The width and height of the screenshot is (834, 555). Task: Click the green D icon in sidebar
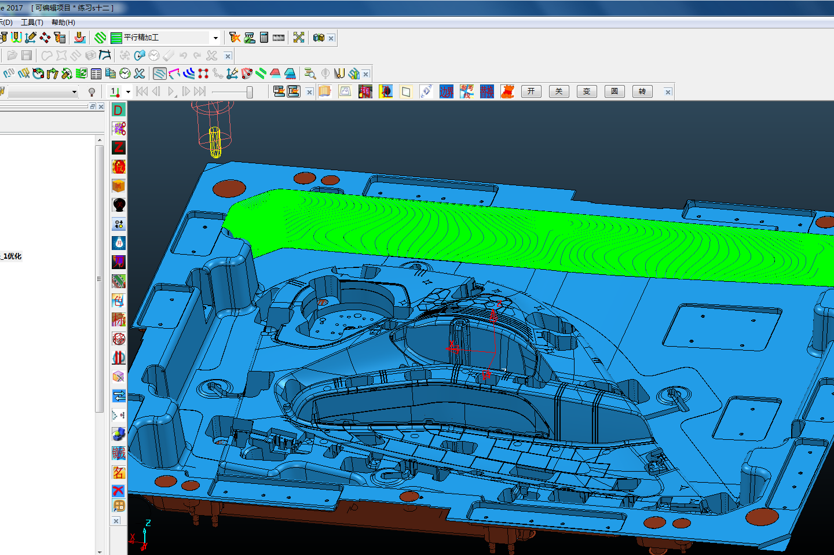click(119, 110)
